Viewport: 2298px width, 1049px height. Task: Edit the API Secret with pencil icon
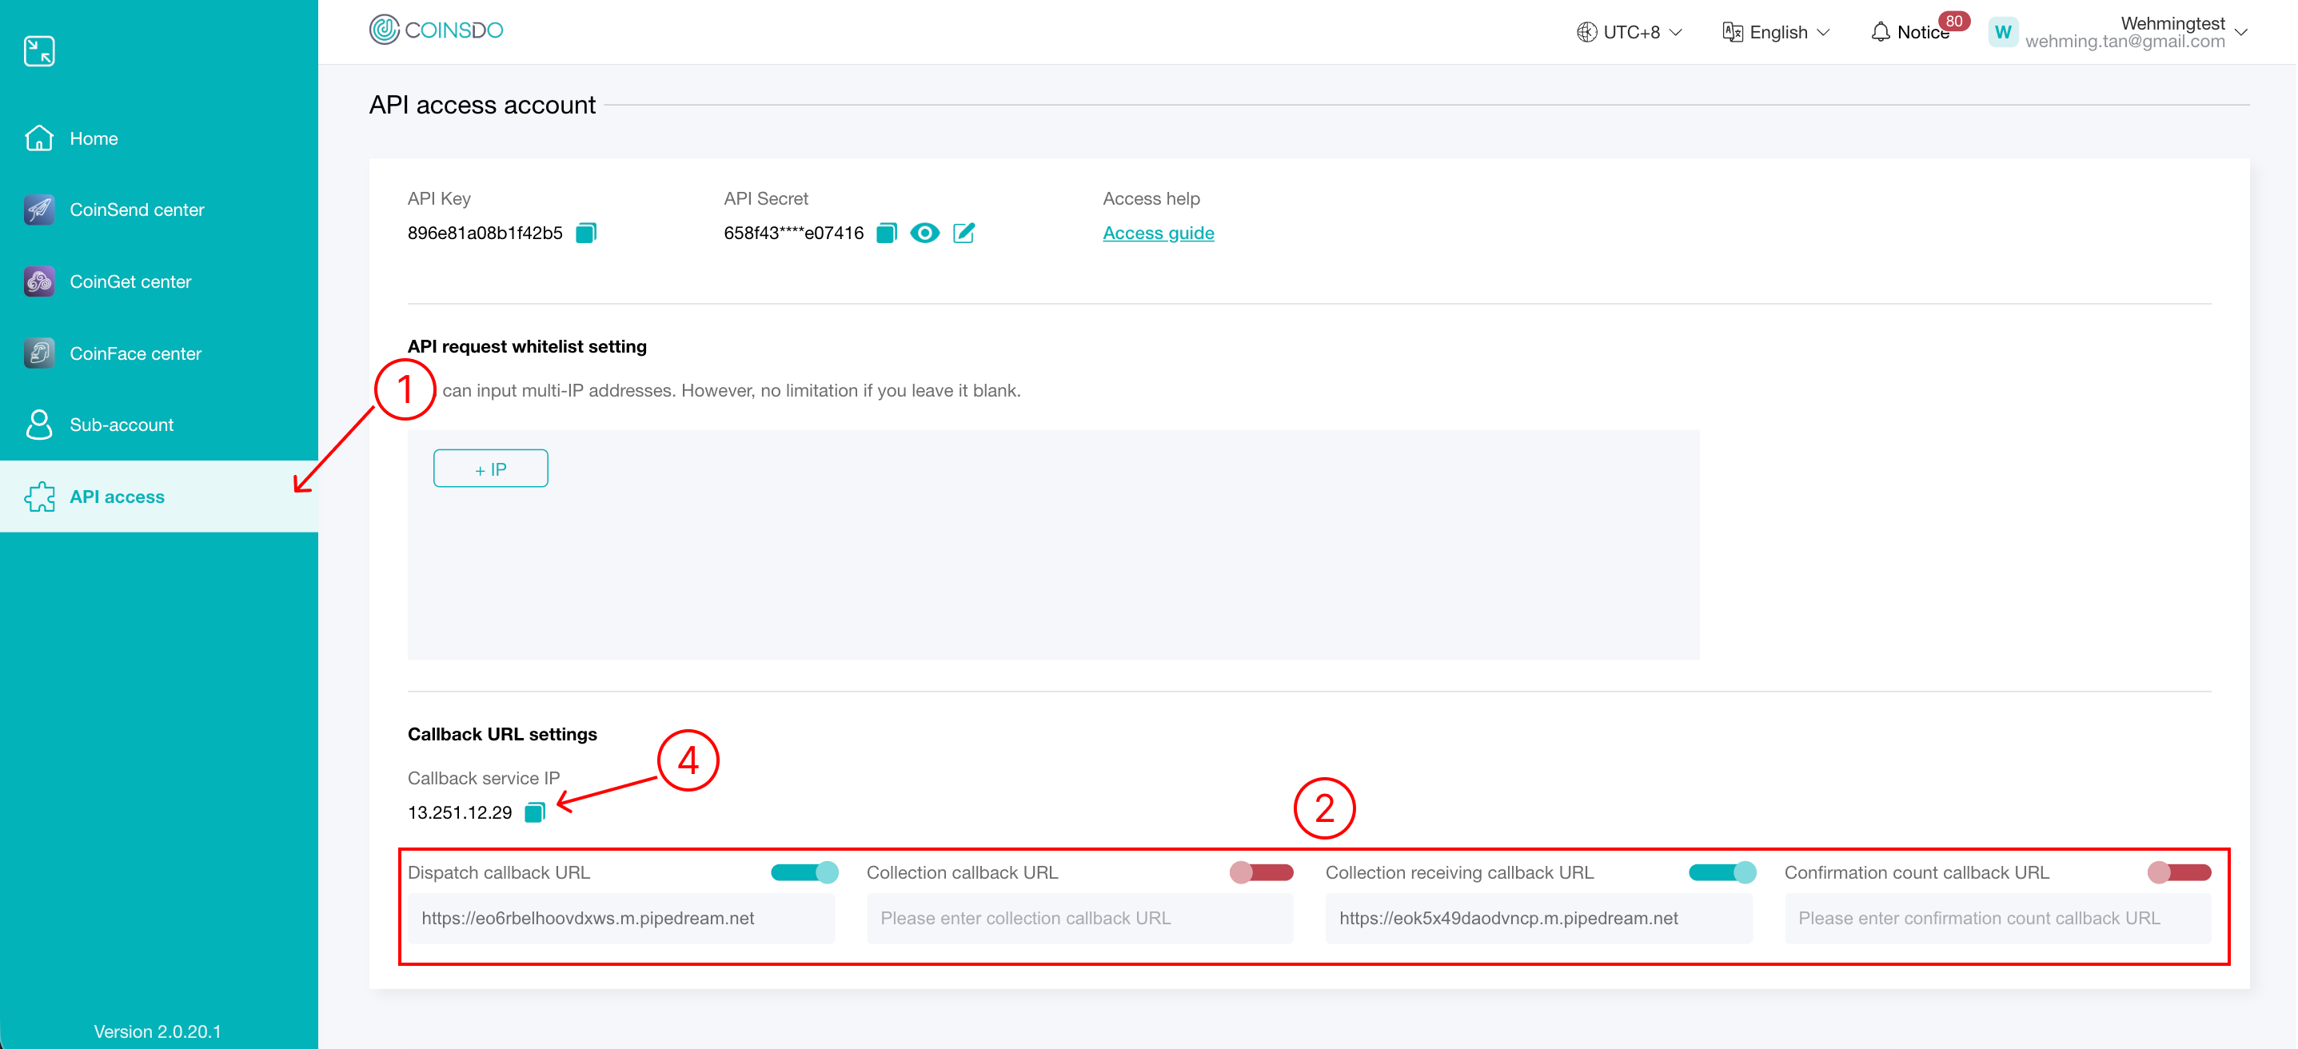click(963, 233)
